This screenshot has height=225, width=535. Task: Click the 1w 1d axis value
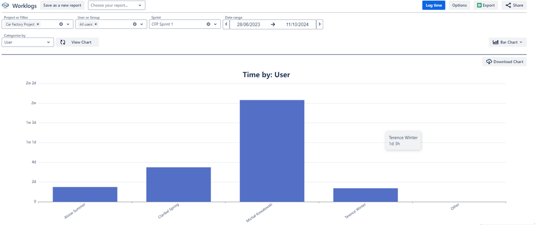31,142
